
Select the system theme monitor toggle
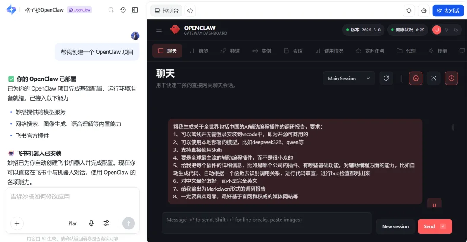(x=437, y=30)
